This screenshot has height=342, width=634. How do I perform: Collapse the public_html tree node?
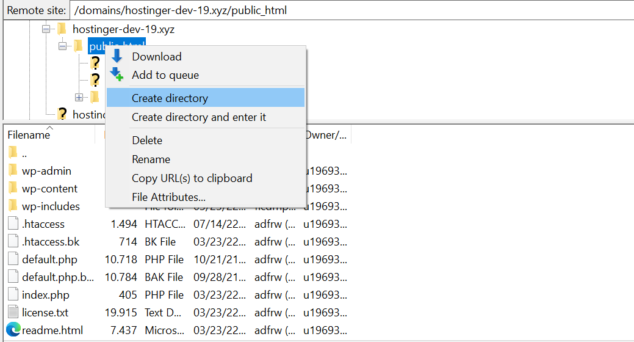tap(62, 46)
